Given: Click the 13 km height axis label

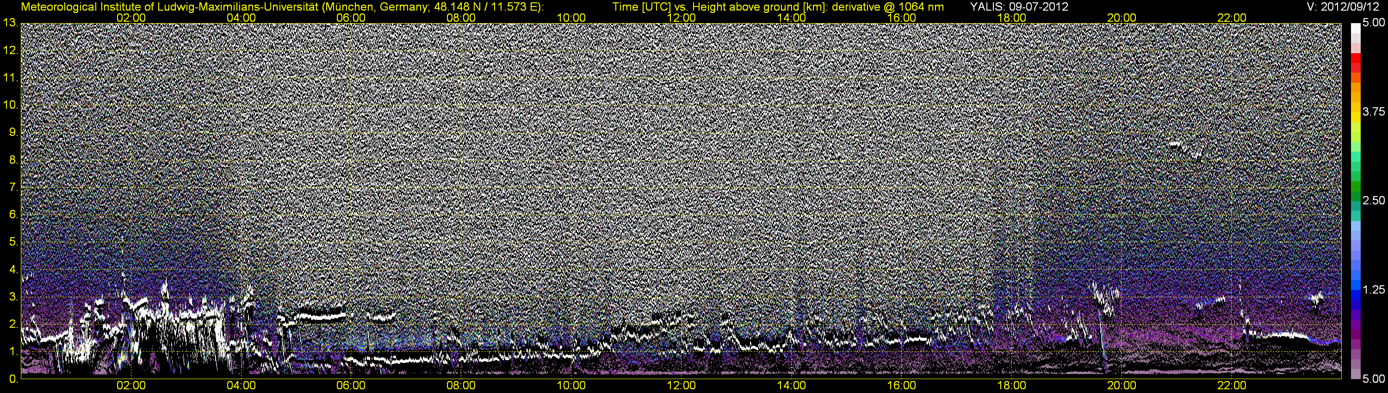Looking at the screenshot, I should pos(11,23).
